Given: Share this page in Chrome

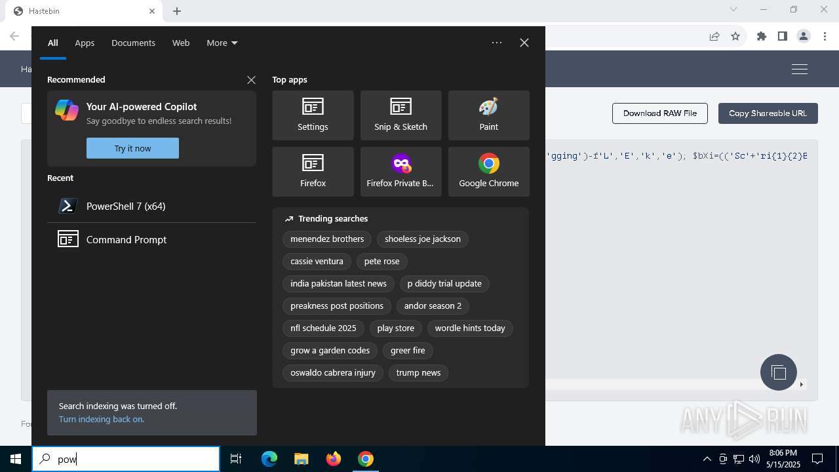Looking at the screenshot, I should pyautogui.click(x=714, y=36).
